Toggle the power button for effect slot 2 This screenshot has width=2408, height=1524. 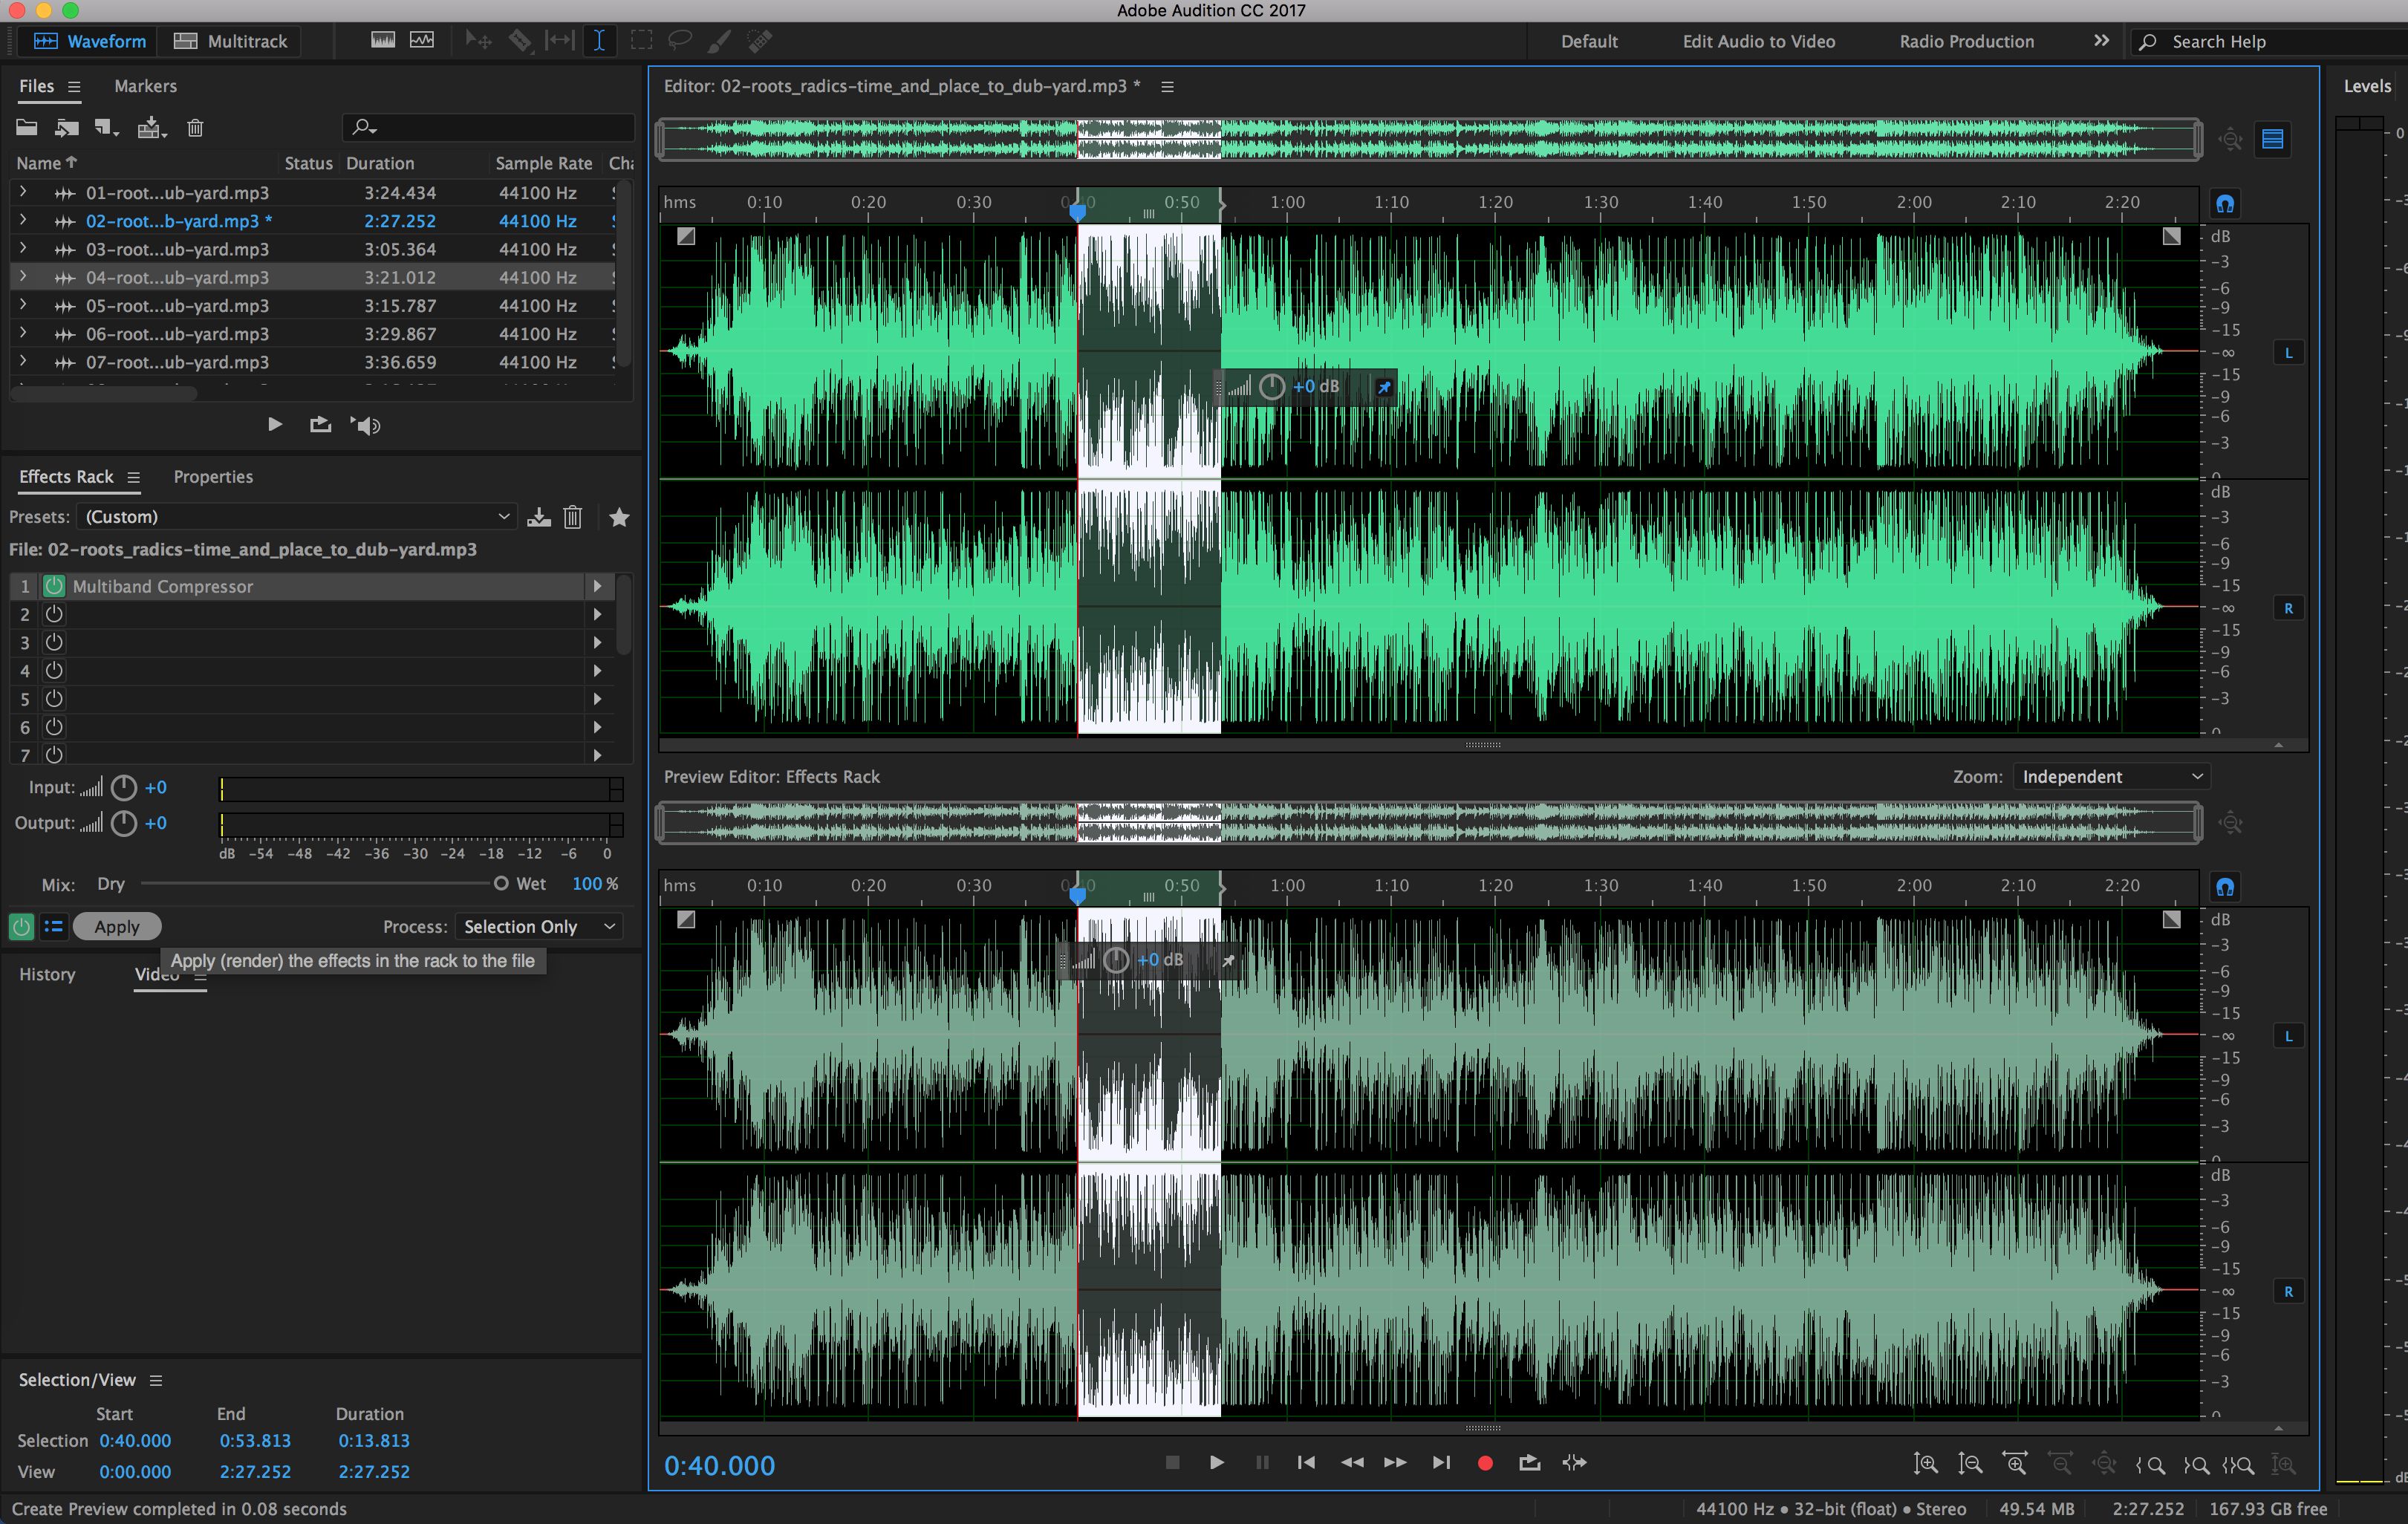[51, 613]
